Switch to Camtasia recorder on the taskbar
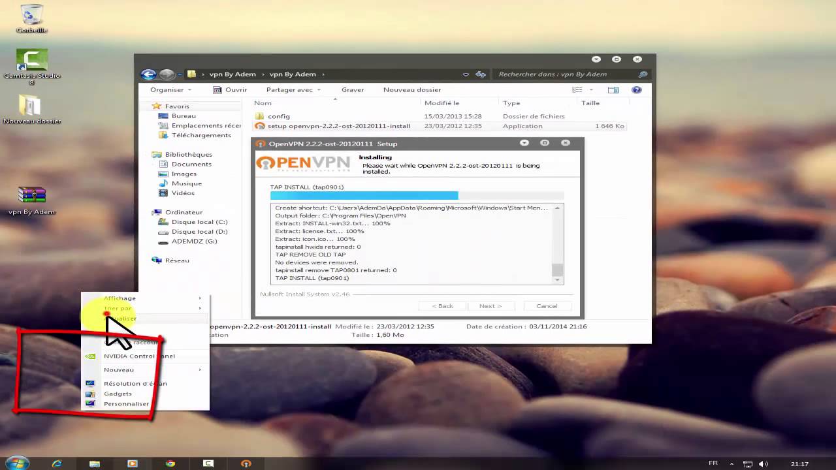This screenshot has height=470, width=836. (x=208, y=463)
